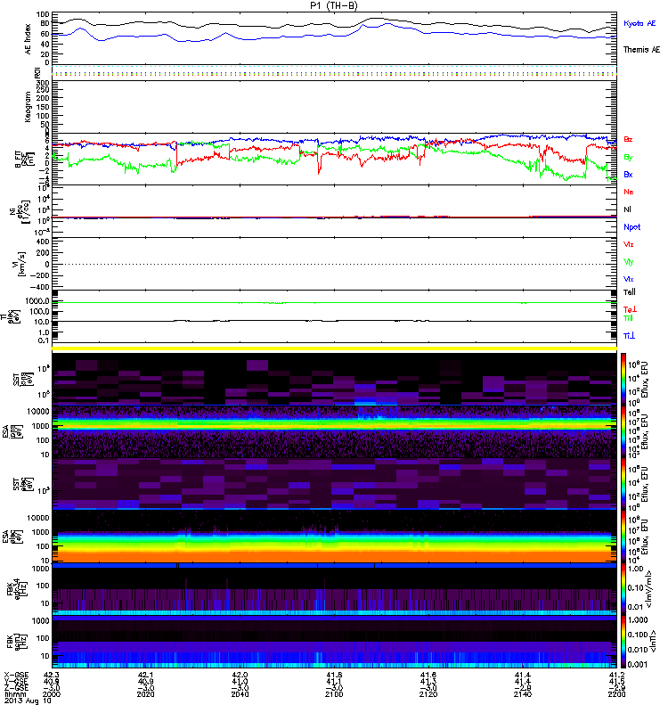
Task: Click the AE Index axis label
Action: point(29,39)
